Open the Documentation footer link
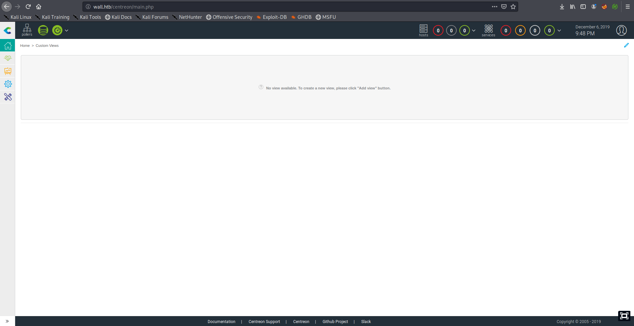The width and height of the screenshot is (634, 326). click(x=221, y=322)
